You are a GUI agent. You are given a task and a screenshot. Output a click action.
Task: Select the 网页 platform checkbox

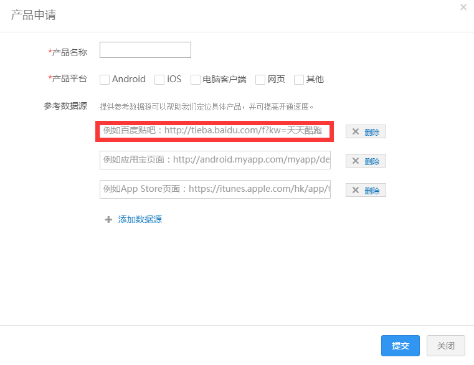(260, 80)
